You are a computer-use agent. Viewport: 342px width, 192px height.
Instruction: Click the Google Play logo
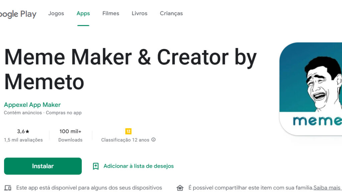(18, 14)
